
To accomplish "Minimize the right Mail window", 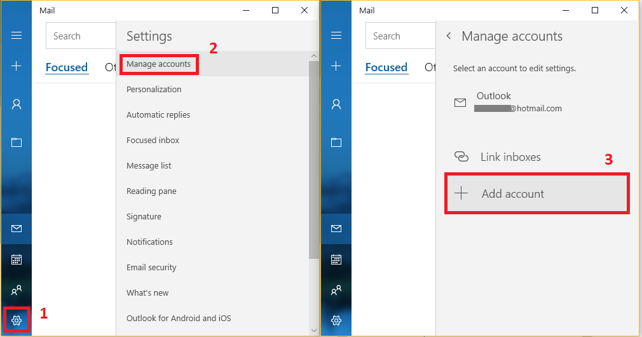I will 566,10.
